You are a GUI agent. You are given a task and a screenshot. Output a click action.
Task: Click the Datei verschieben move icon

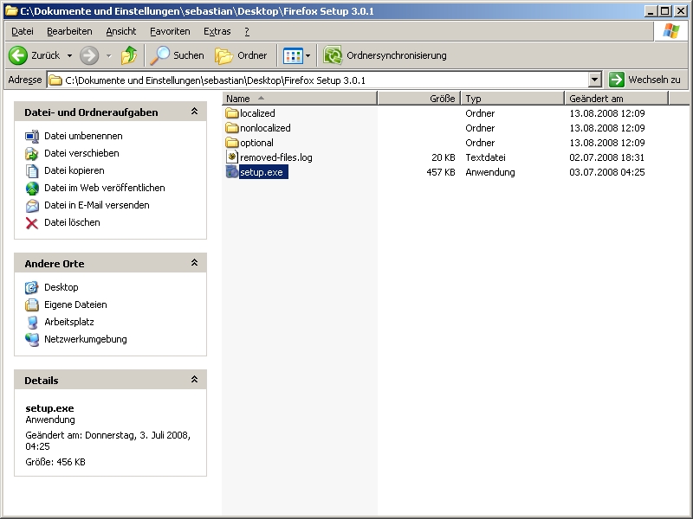pyautogui.click(x=32, y=154)
